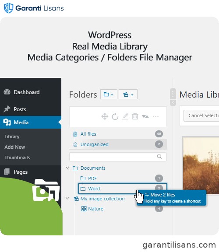Click the field landscape photo thumbnail
Viewport: 219px width, 252px height.
(201, 165)
